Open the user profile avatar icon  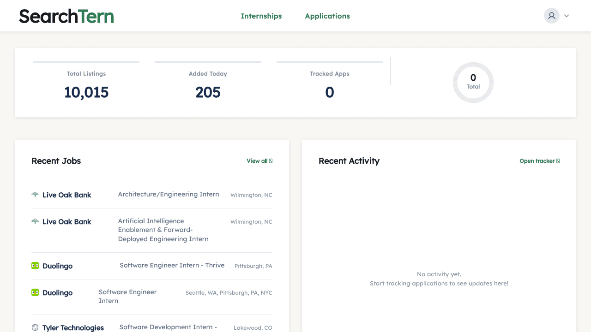pos(551,16)
